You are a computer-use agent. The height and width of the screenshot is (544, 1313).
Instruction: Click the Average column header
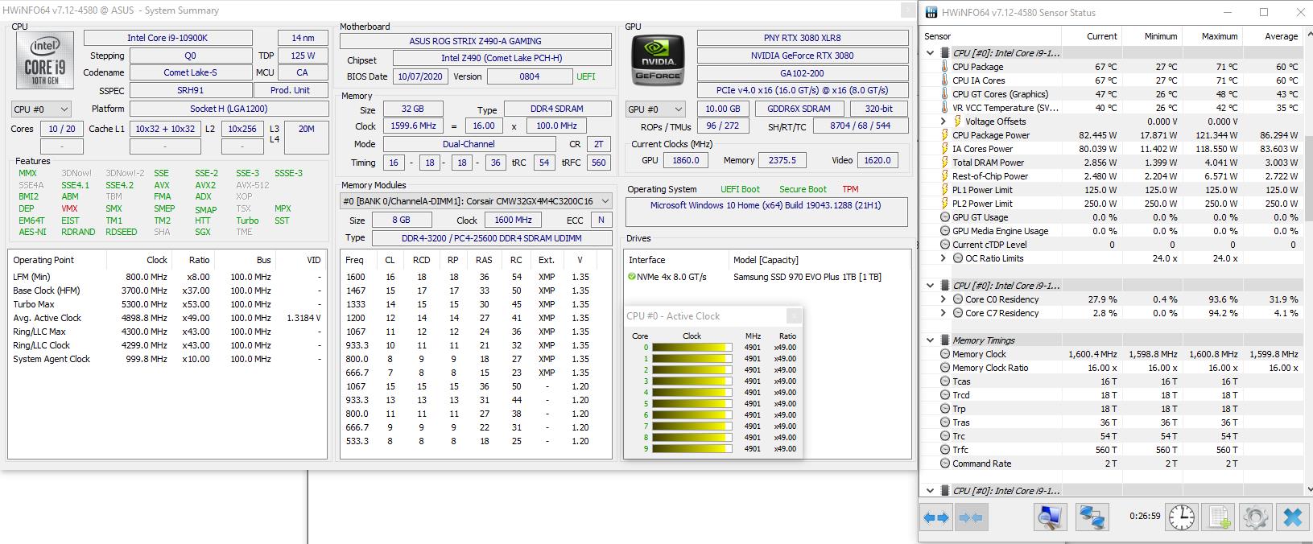1273,36
